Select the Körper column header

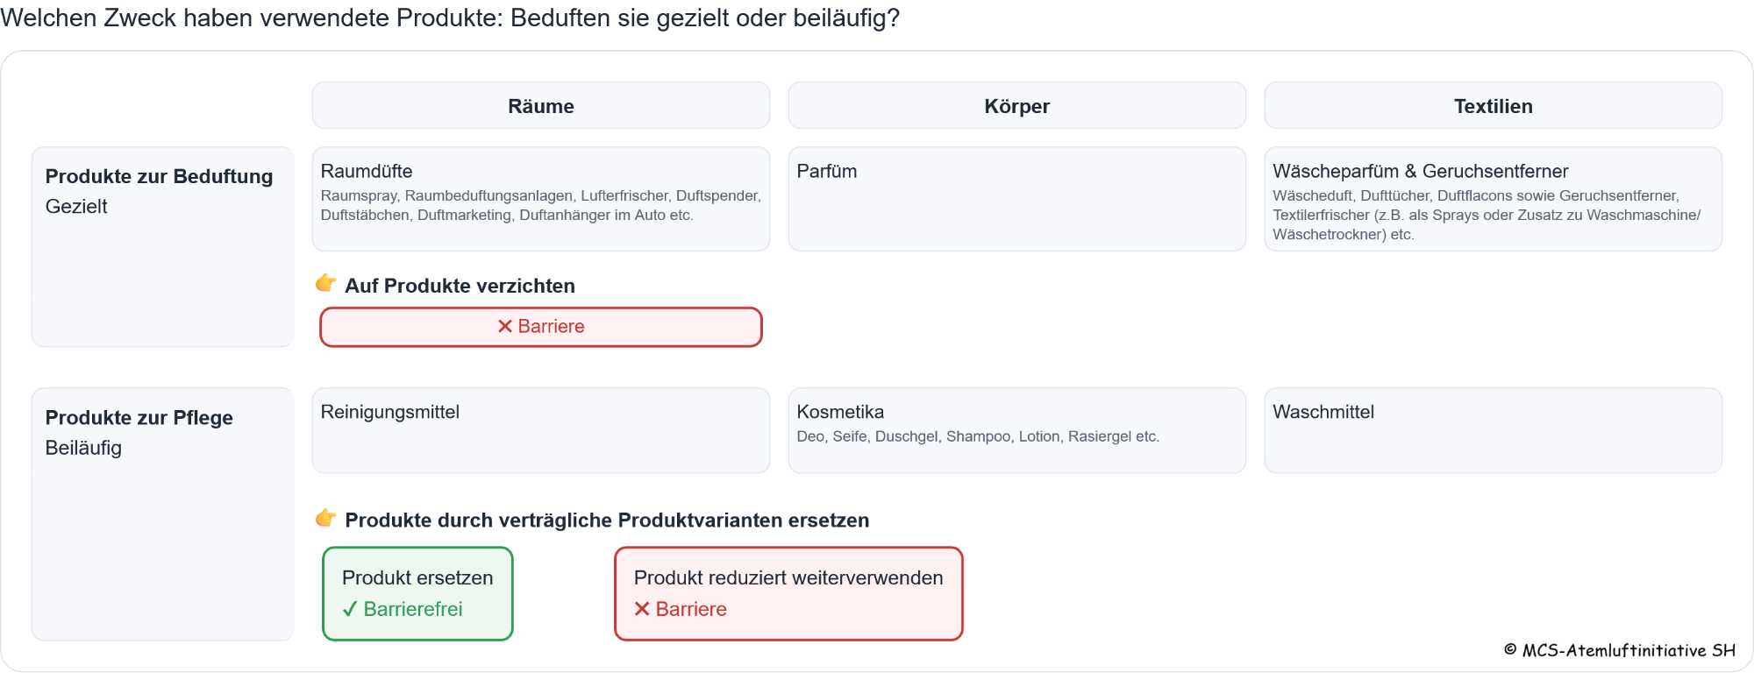[1016, 106]
